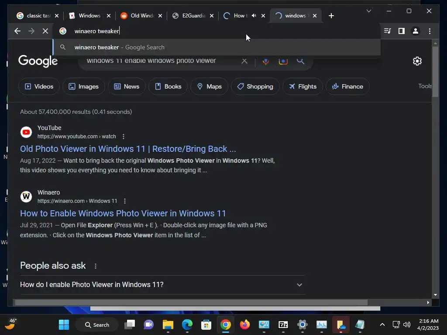Open 7-Zip from taskbar

click(283, 325)
